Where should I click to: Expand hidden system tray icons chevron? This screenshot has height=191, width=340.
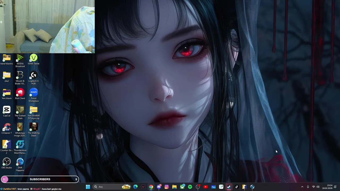click(302, 187)
